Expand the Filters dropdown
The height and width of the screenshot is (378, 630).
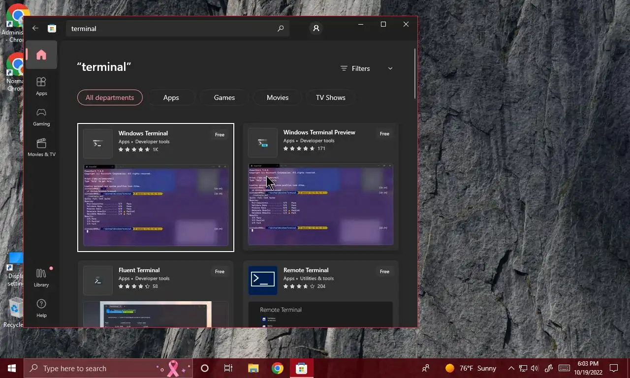click(x=367, y=68)
